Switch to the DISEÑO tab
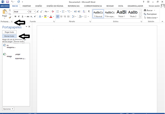The width and height of the screenshot is (165, 114). [39, 6]
